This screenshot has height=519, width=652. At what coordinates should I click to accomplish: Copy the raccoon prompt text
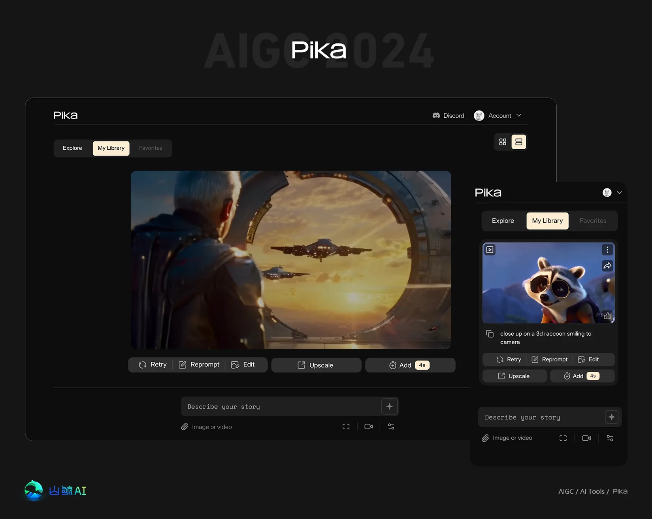point(490,334)
